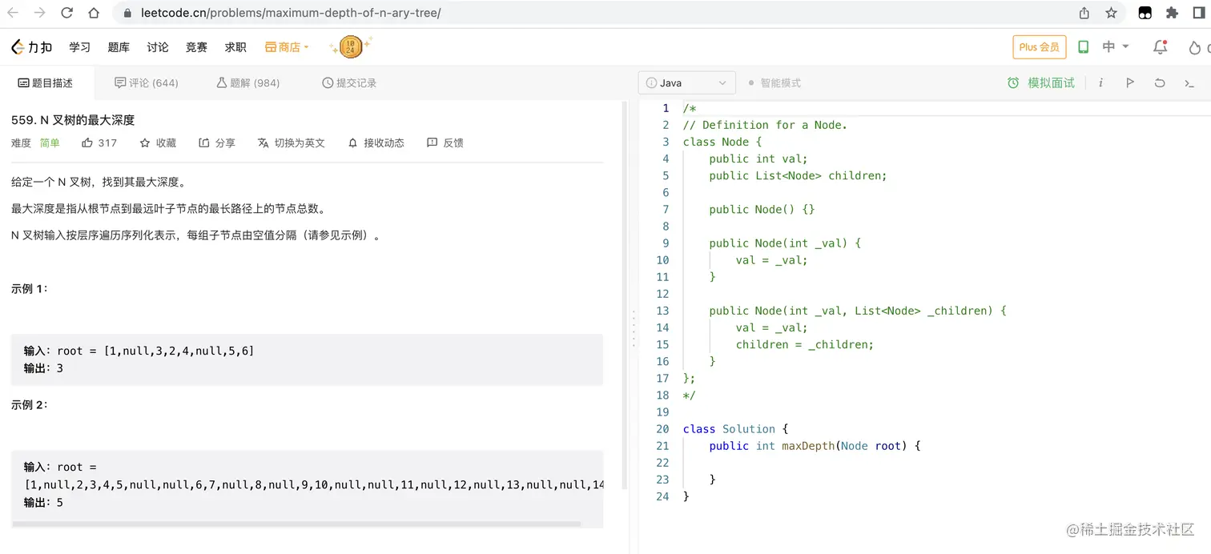Open the 讨论 menu
1211x554 pixels.
pos(158,47)
